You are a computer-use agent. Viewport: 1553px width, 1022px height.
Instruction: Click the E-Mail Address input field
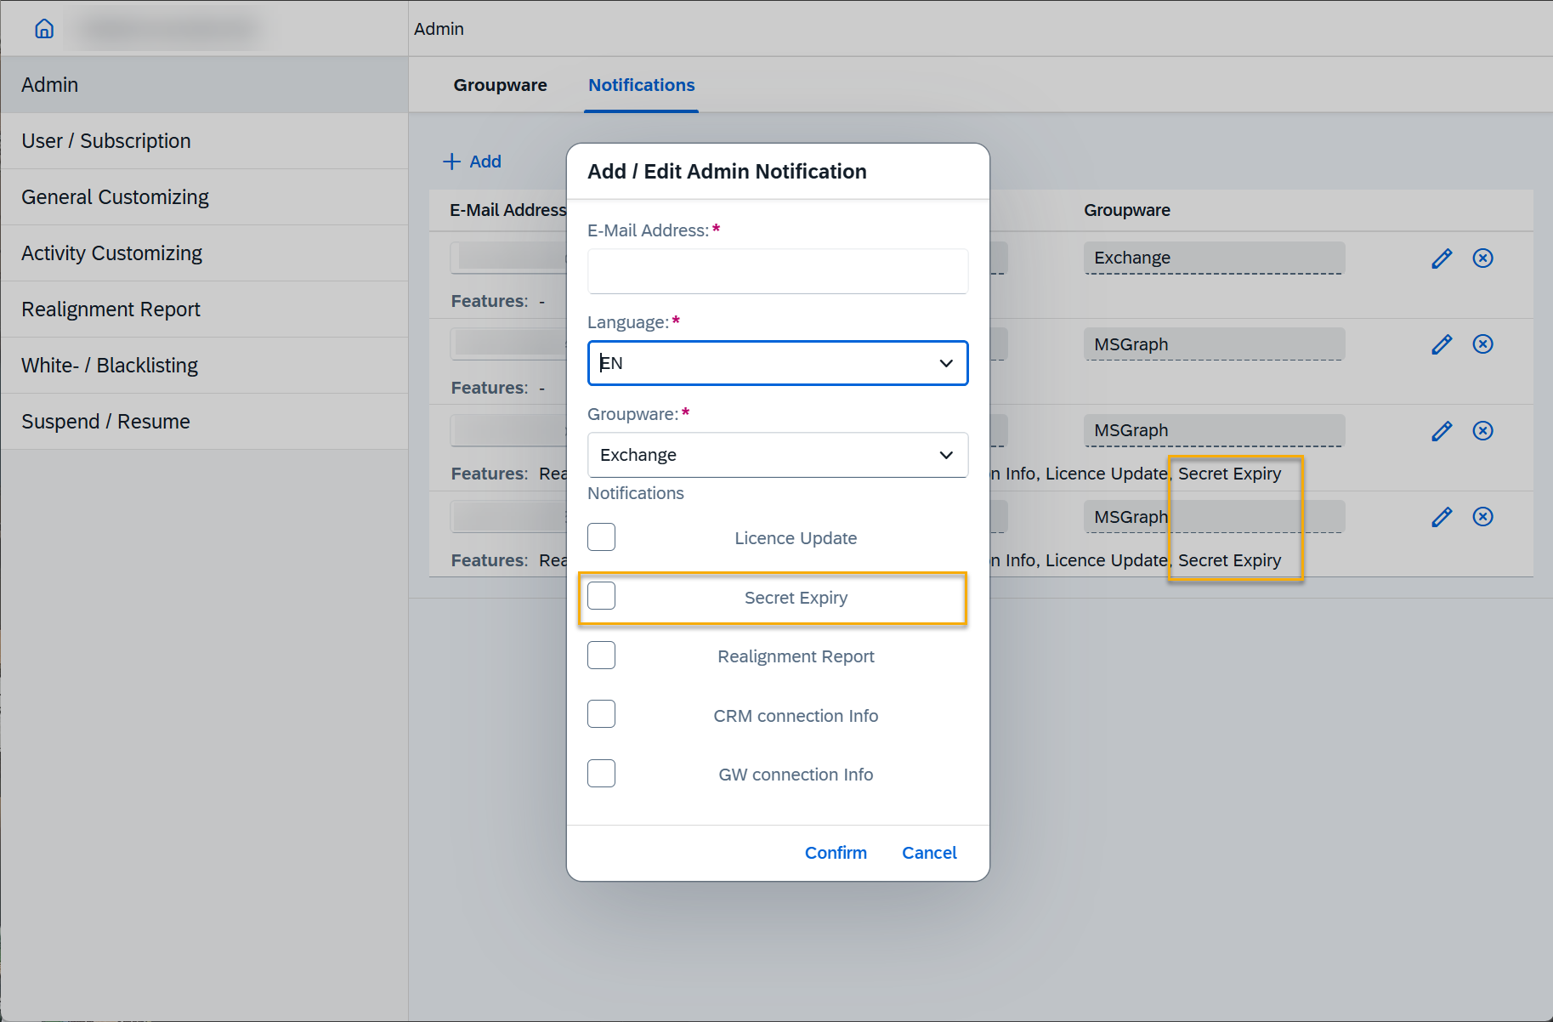tap(777, 271)
